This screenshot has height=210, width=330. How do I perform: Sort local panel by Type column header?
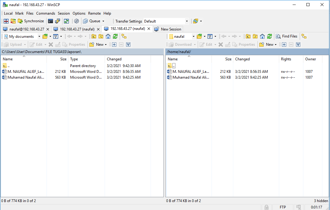86,59
